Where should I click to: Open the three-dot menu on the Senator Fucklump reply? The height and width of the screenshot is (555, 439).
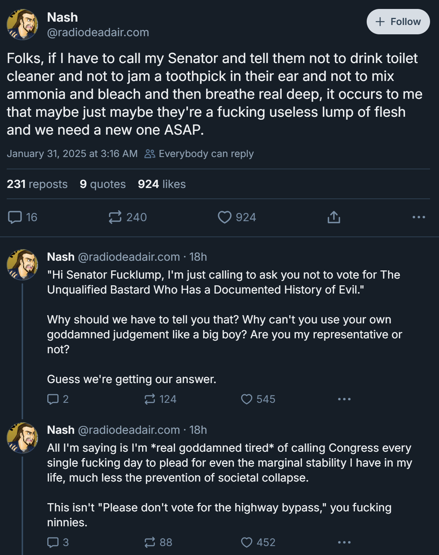click(344, 399)
